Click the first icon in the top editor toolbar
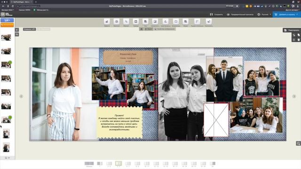Screen dimensions: 301x169 107,22
